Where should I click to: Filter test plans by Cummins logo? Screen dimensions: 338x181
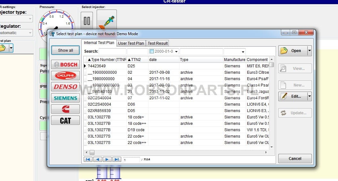65,109
